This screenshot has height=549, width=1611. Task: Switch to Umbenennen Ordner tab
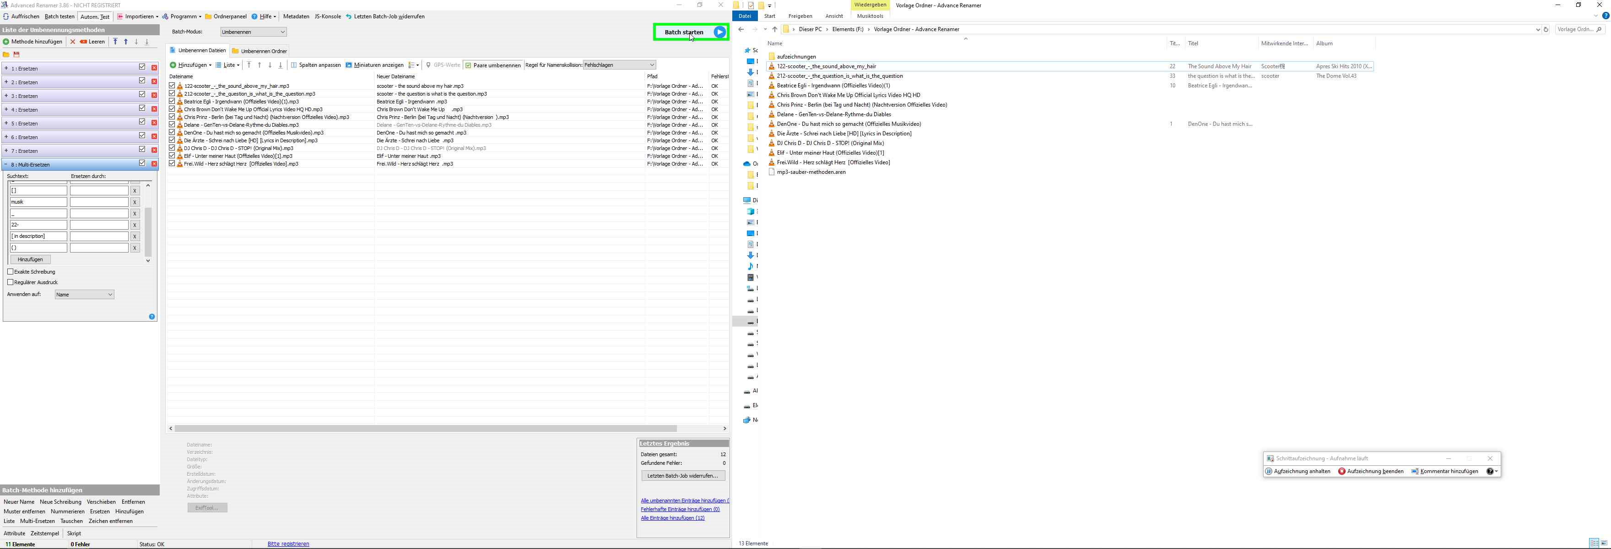tap(259, 51)
